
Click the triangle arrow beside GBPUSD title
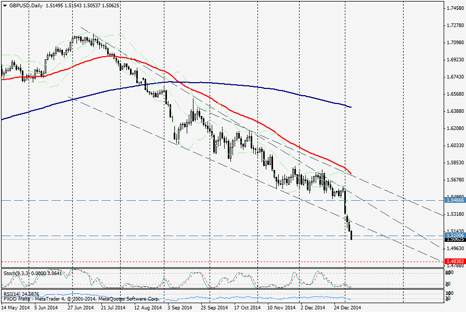tap(5, 6)
